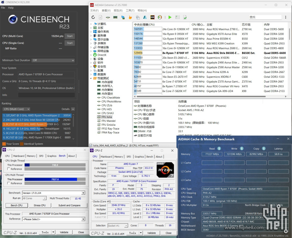Click the Bench CPU button
The width and height of the screenshot is (292, 238).
(x=17, y=205)
